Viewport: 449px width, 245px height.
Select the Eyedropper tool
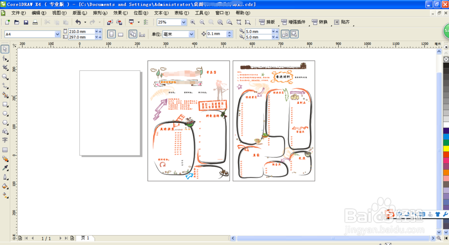5,168
